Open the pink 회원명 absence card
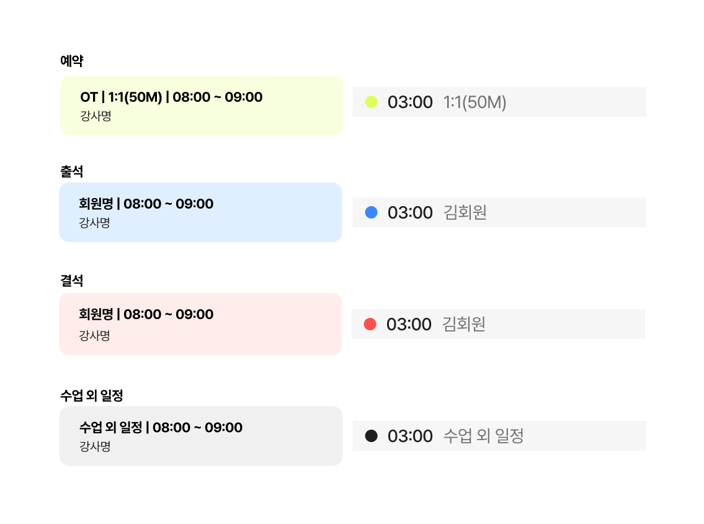 point(200,323)
